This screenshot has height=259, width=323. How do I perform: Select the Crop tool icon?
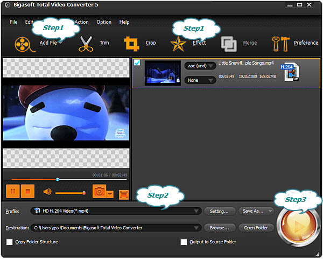(x=131, y=44)
